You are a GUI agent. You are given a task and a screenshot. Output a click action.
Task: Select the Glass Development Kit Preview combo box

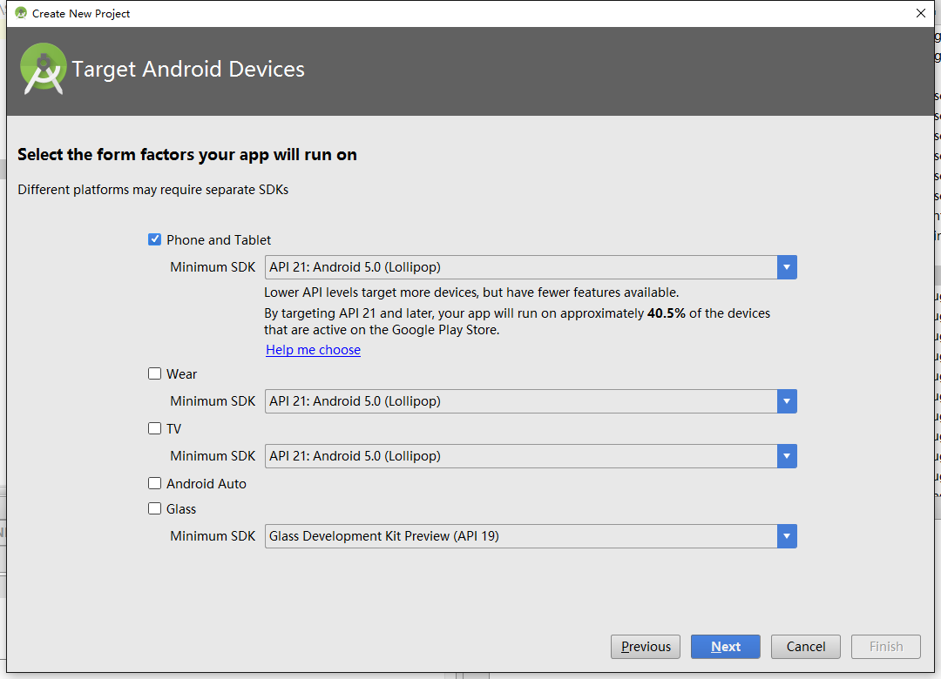(x=520, y=536)
